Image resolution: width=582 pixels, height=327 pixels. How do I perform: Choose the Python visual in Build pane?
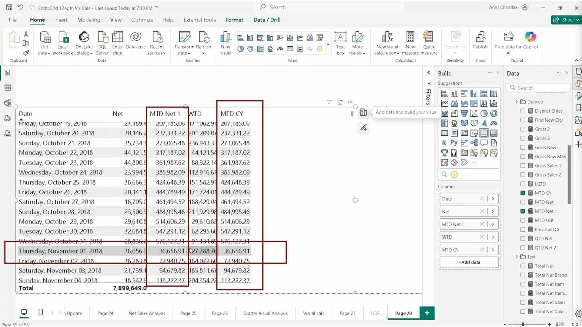tap(454, 142)
